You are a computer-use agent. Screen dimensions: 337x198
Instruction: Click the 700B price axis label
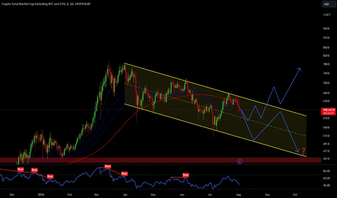pyautogui.click(x=326, y=83)
